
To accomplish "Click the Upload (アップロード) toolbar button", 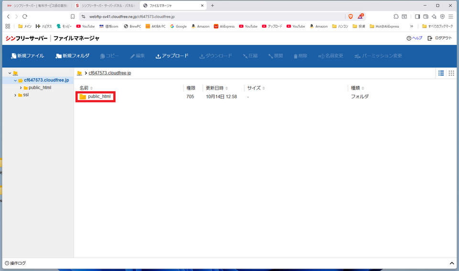I will tap(172, 56).
